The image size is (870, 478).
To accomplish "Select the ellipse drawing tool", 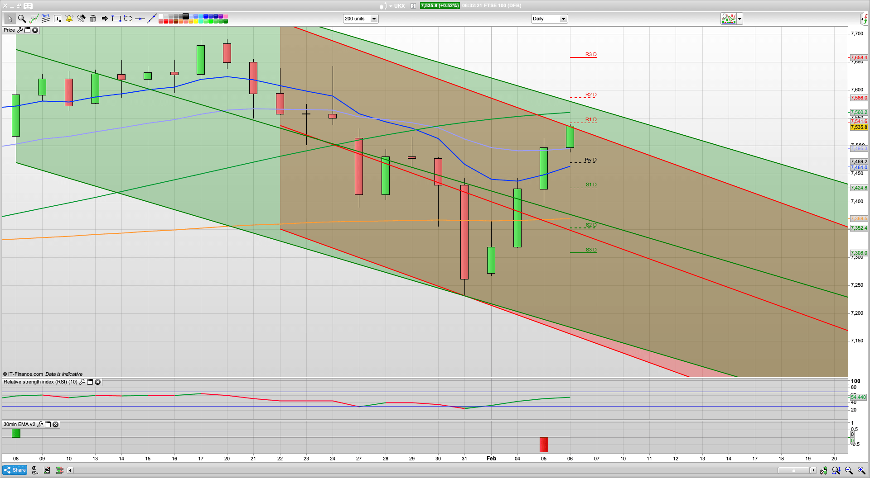I will pos(128,19).
